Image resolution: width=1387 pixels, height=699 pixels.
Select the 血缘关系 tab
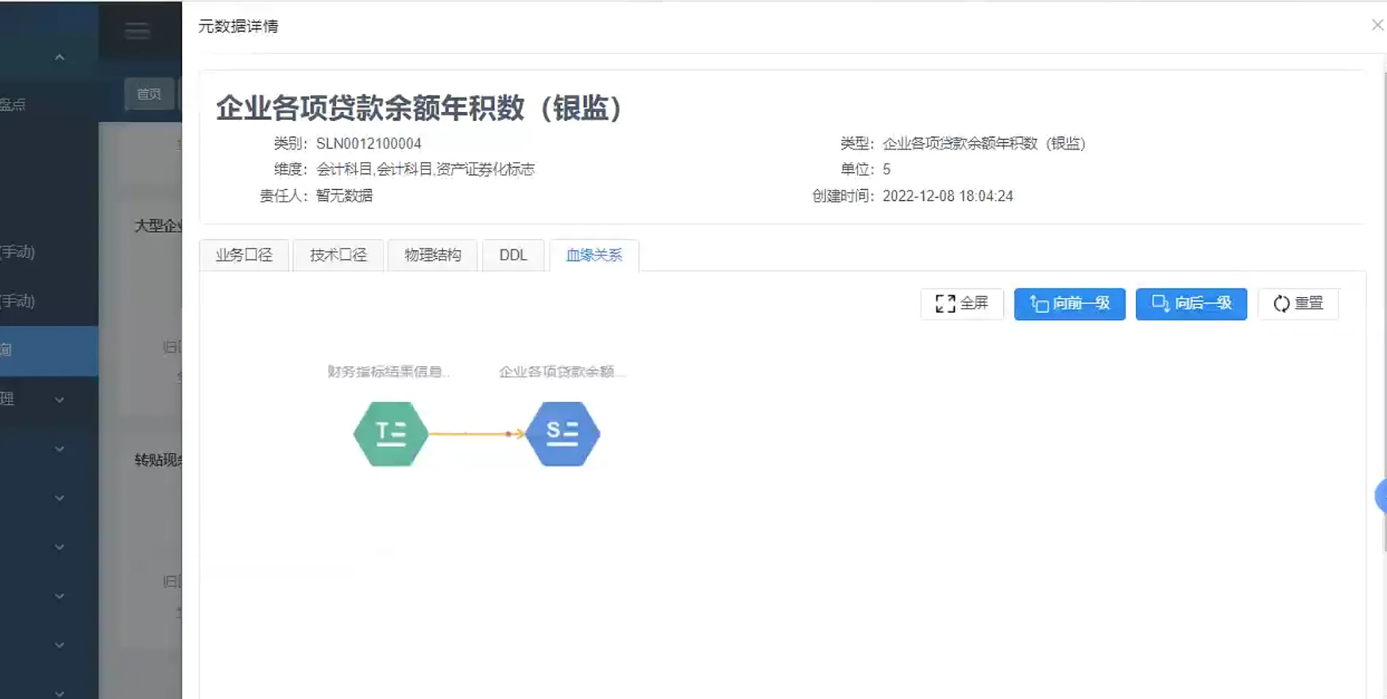click(593, 255)
